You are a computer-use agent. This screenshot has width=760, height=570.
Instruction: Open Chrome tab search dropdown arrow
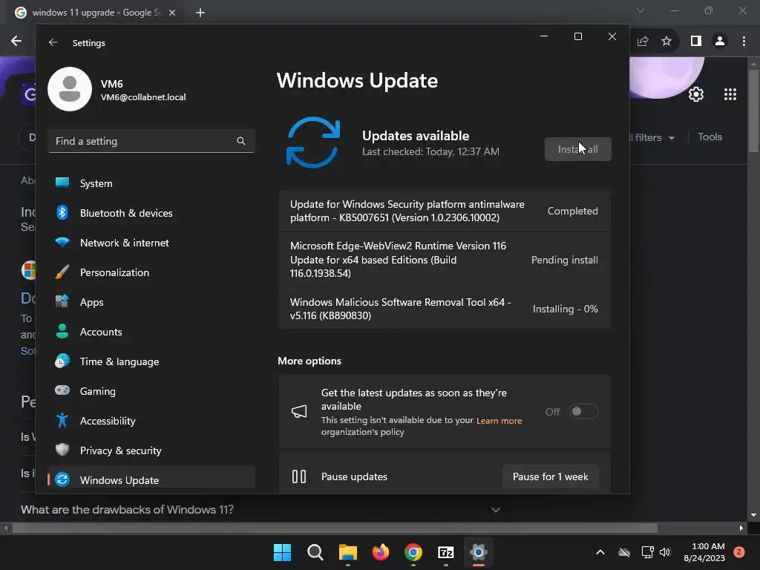641,10
